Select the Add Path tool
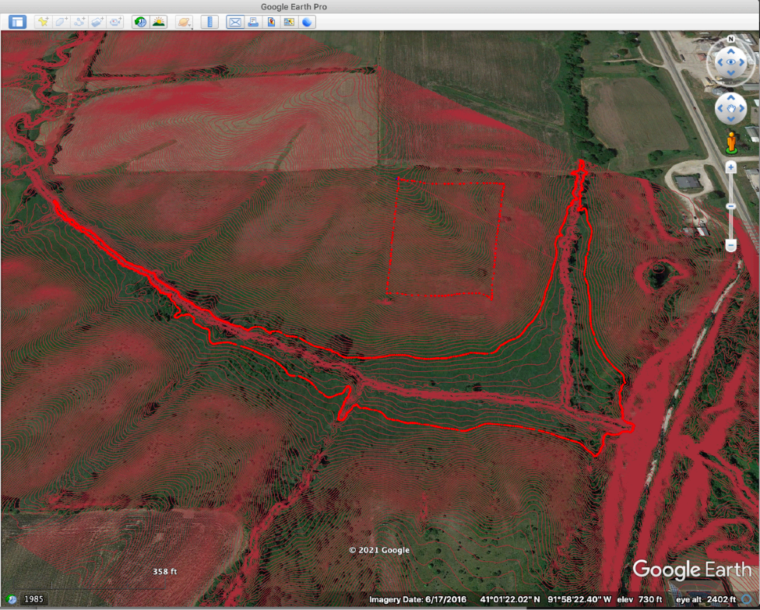The image size is (760, 610). 79,22
